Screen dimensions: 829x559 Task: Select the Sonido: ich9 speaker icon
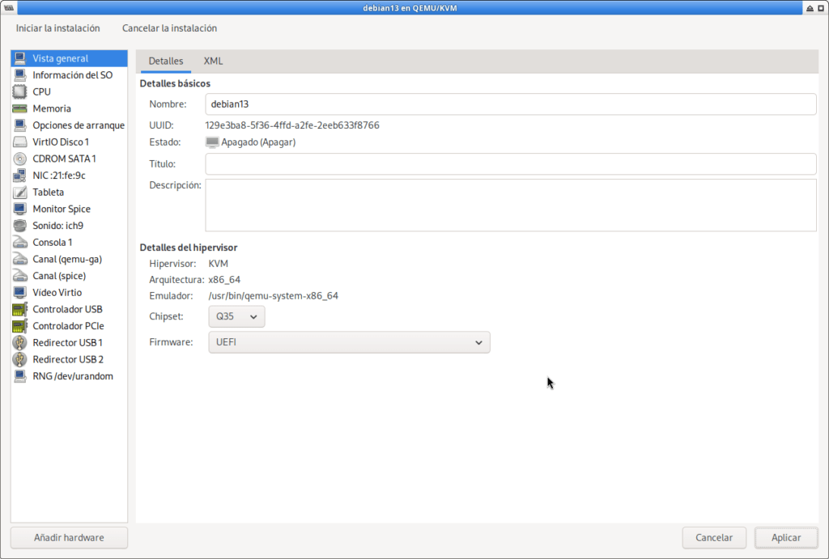pos(19,226)
